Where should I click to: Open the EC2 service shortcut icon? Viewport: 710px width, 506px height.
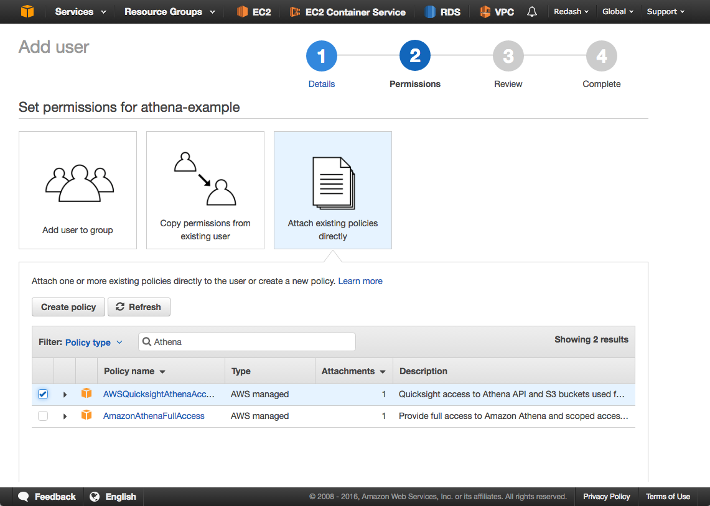coord(242,12)
